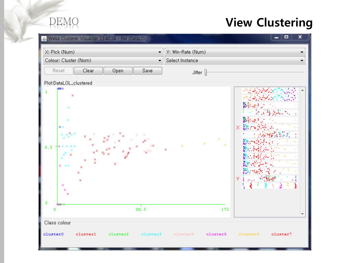This screenshot has width=351, height=263.
Task: Click the Clear button
Action: 88,71
